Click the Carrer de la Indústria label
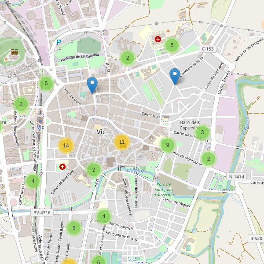Viewport: 264px width, 264px height. tap(191, 136)
